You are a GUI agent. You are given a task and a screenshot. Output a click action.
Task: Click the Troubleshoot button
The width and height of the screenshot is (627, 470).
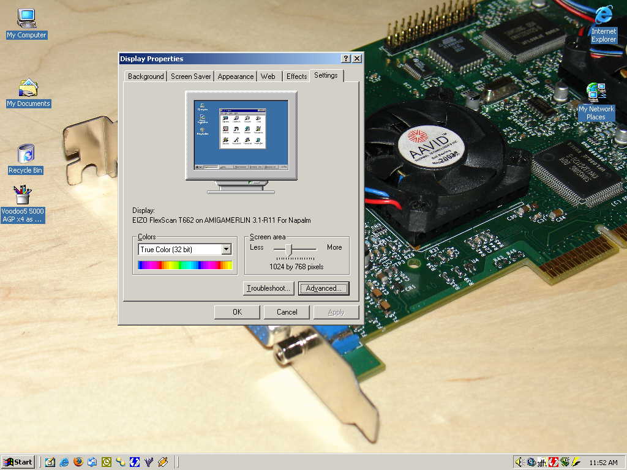pyautogui.click(x=268, y=288)
